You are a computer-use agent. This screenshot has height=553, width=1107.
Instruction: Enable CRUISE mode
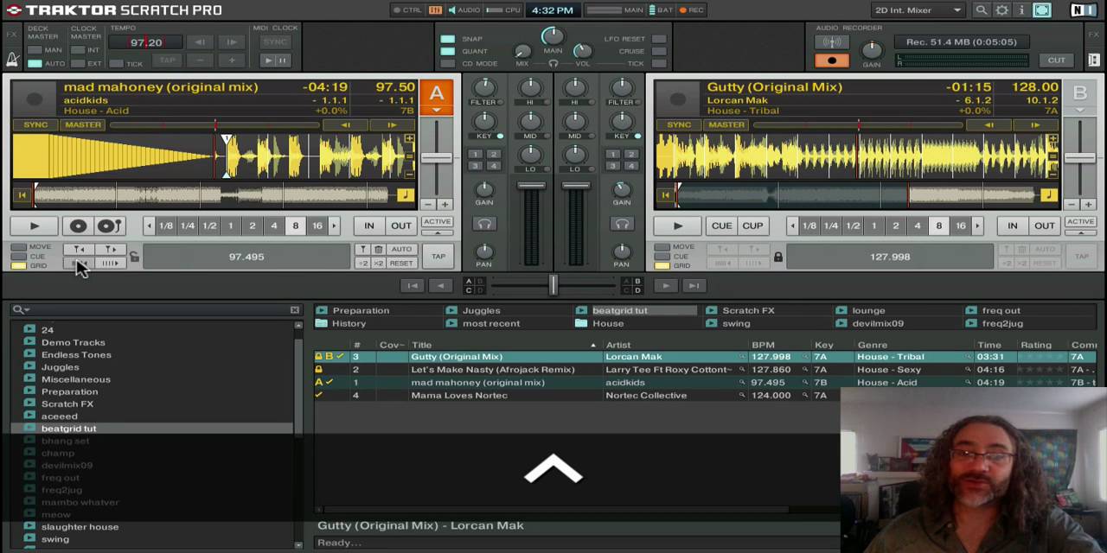[659, 51]
